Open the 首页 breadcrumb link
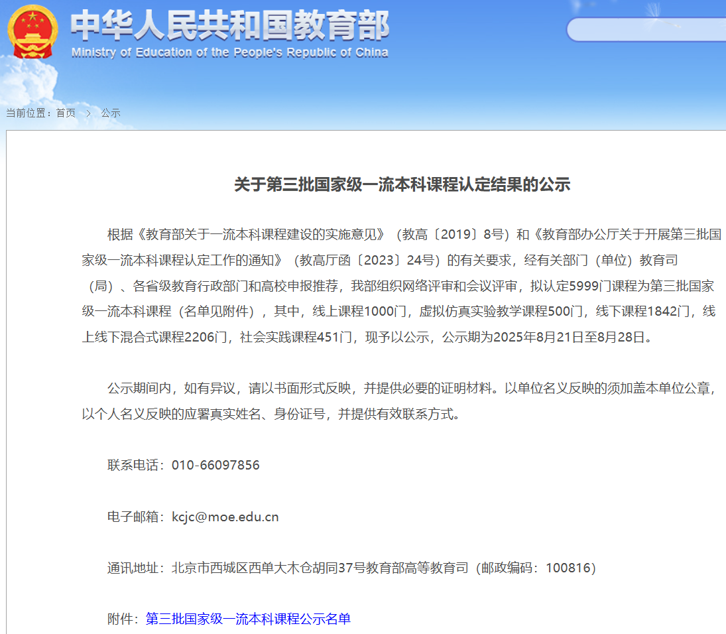This screenshot has height=634, width=726. coord(66,113)
